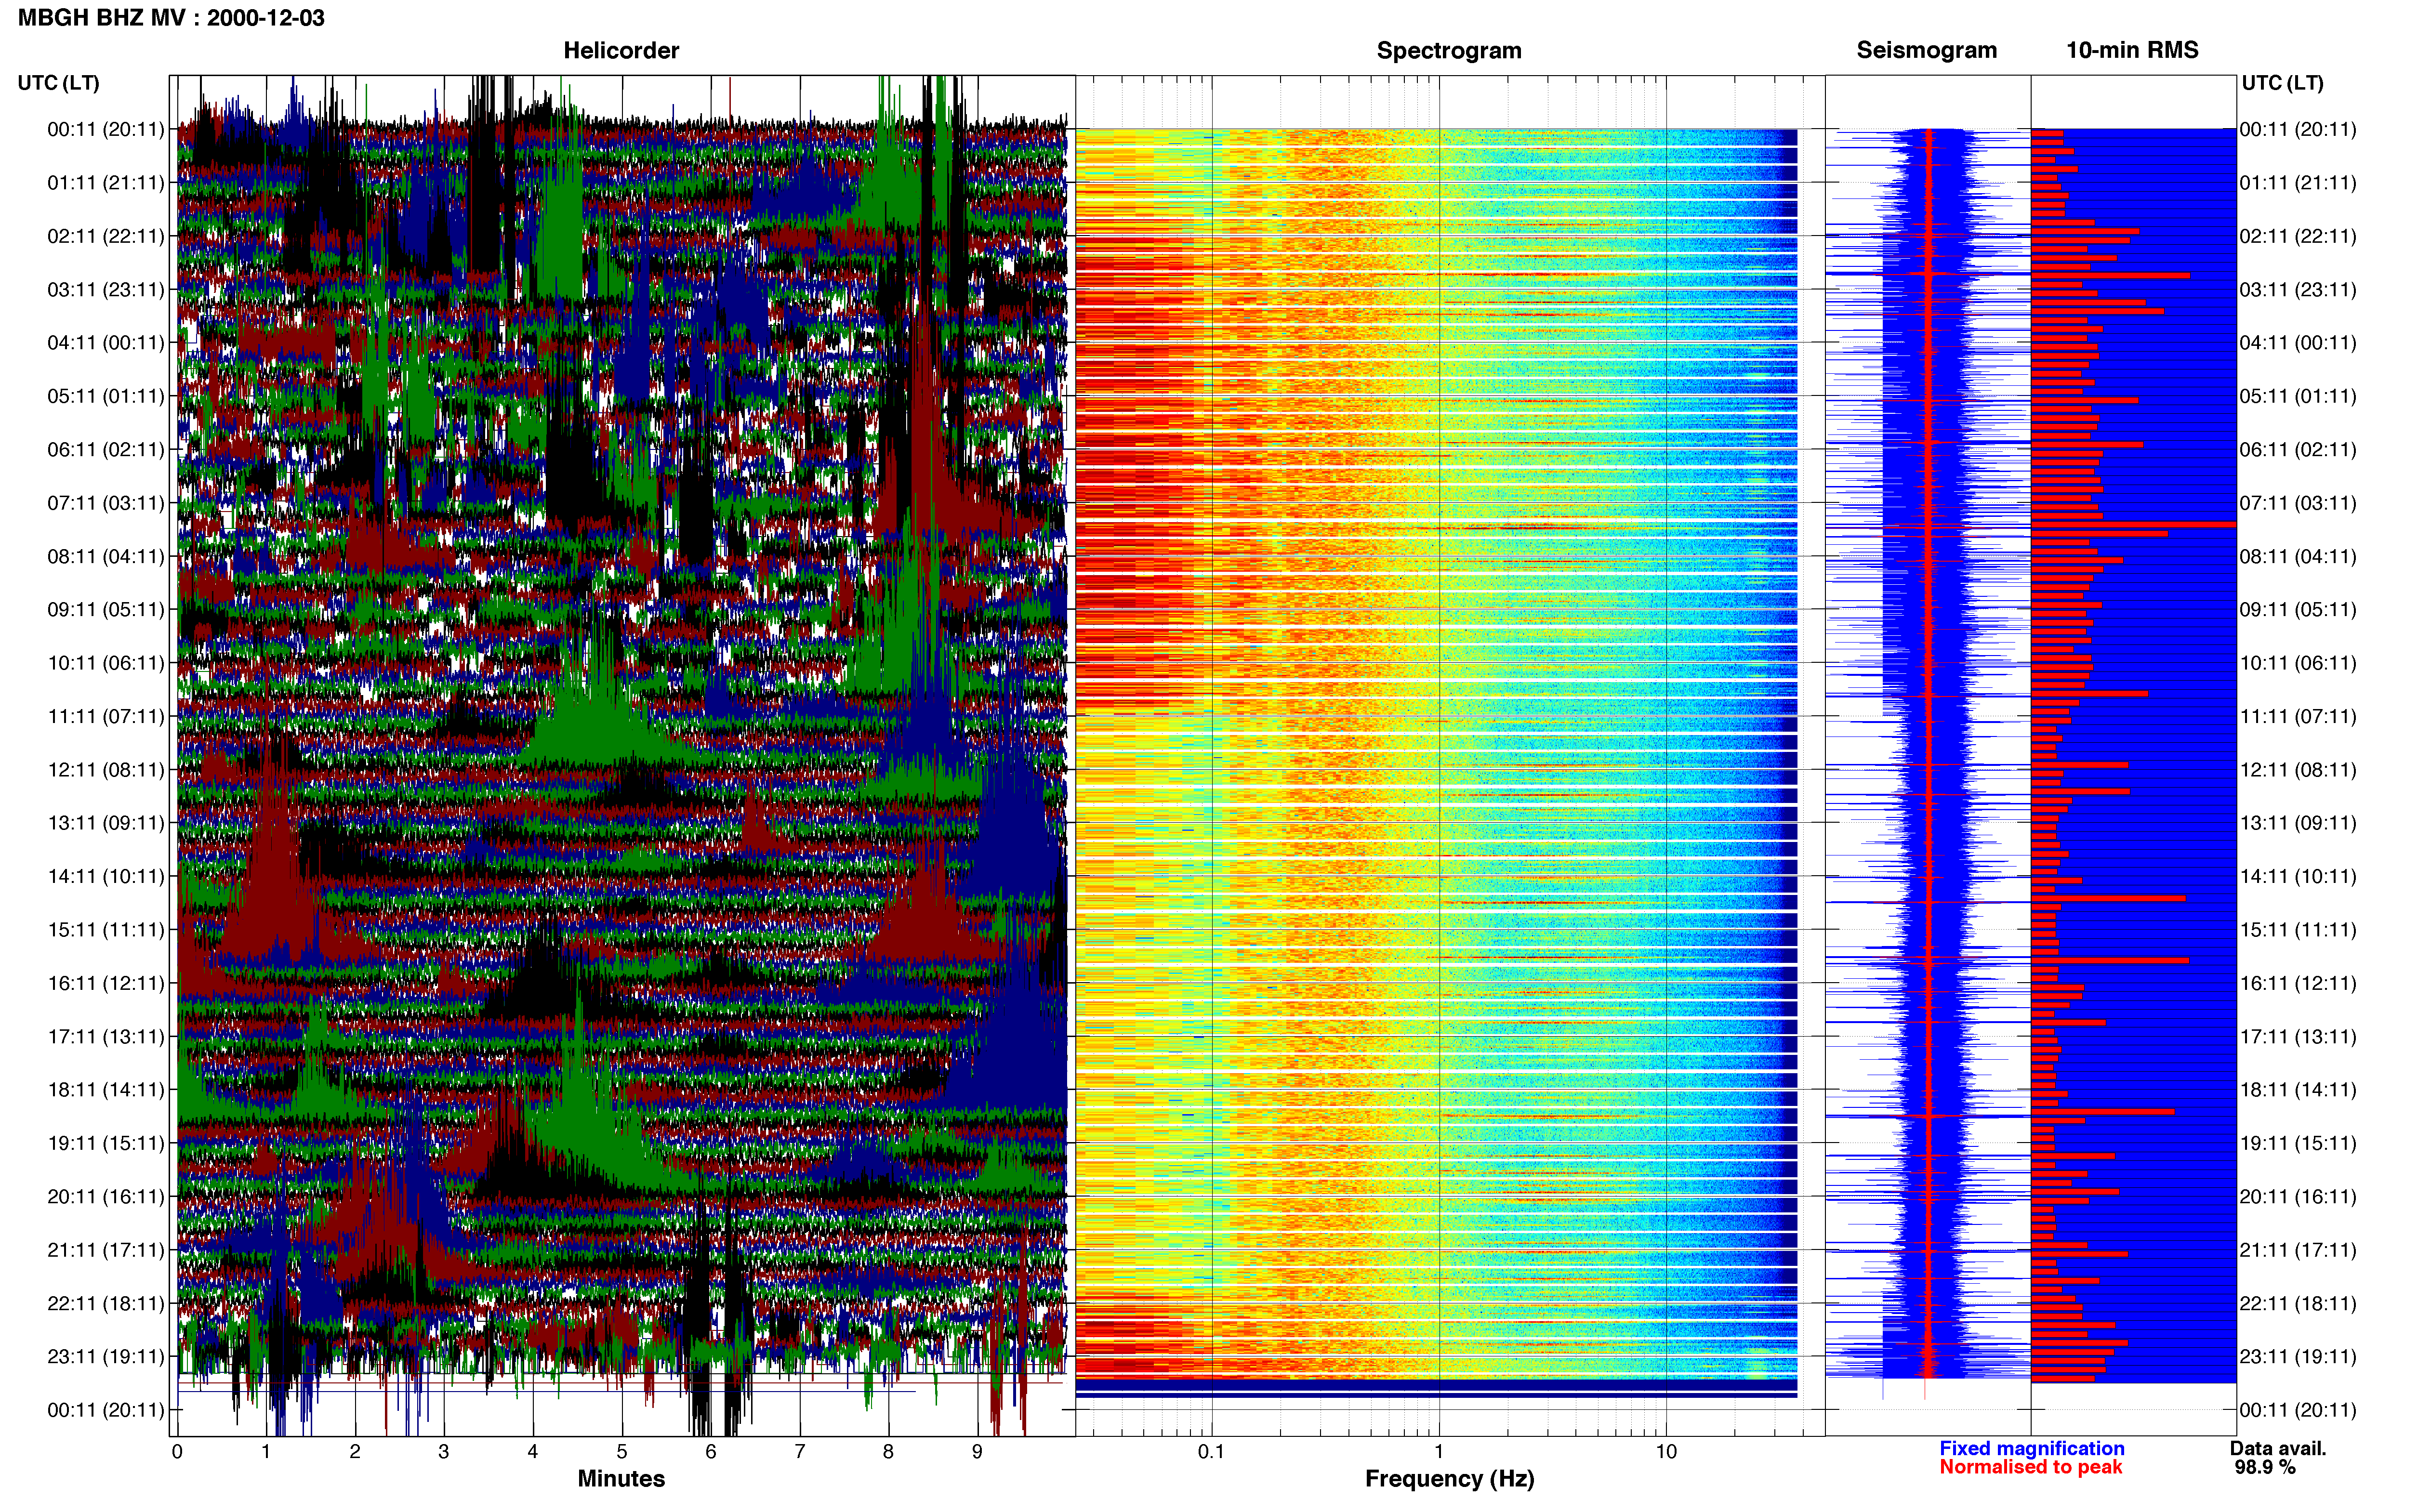Select the Helicorder panel heading
2418x1512 pixels.
pos(621,50)
